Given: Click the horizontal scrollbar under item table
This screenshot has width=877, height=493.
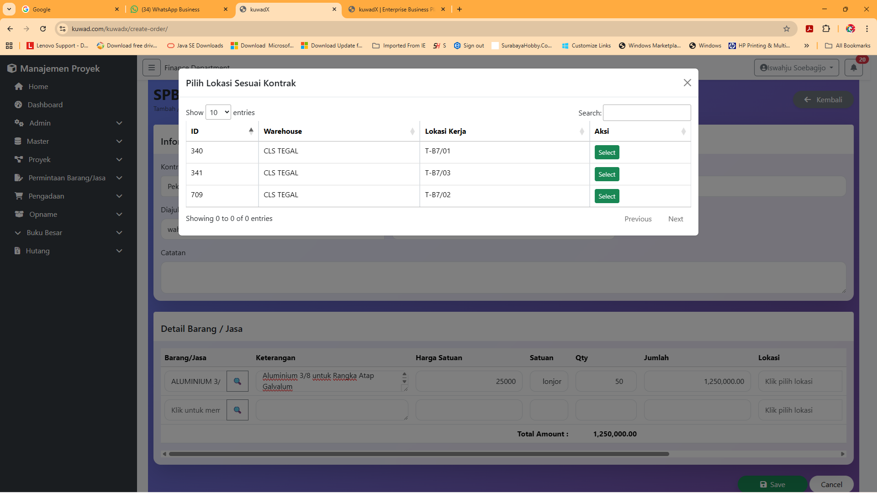Looking at the screenshot, I should point(418,454).
